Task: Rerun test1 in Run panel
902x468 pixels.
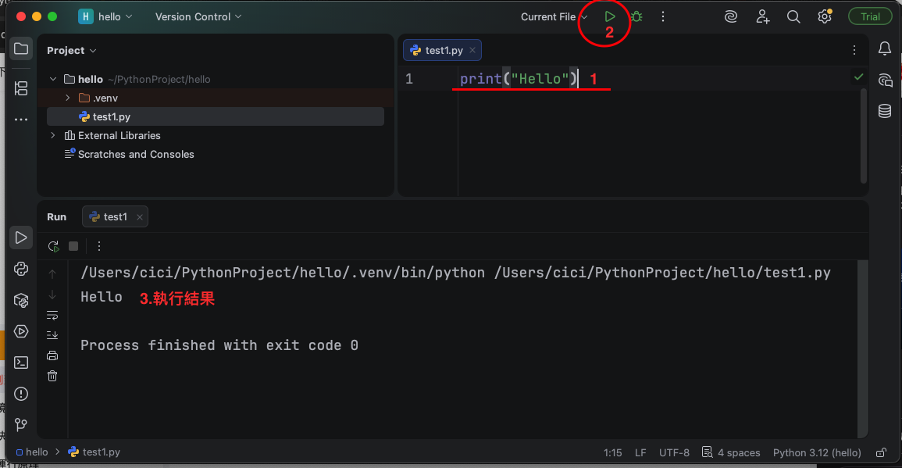Action: [x=53, y=246]
